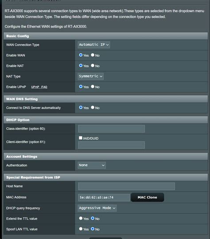Viewport: 210px width, 239px height.
Task: Open the UPnP FAQ link
Action: [x=39, y=87]
